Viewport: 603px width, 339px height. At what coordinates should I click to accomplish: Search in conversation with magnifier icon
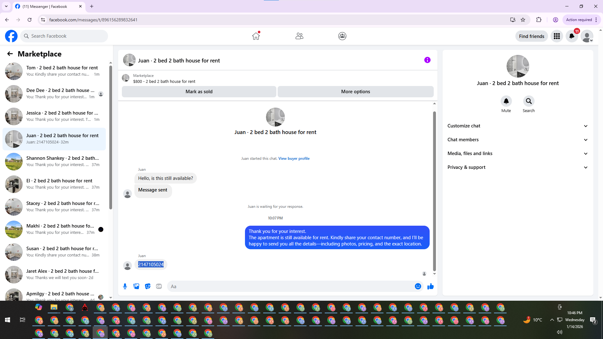point(529,101)
